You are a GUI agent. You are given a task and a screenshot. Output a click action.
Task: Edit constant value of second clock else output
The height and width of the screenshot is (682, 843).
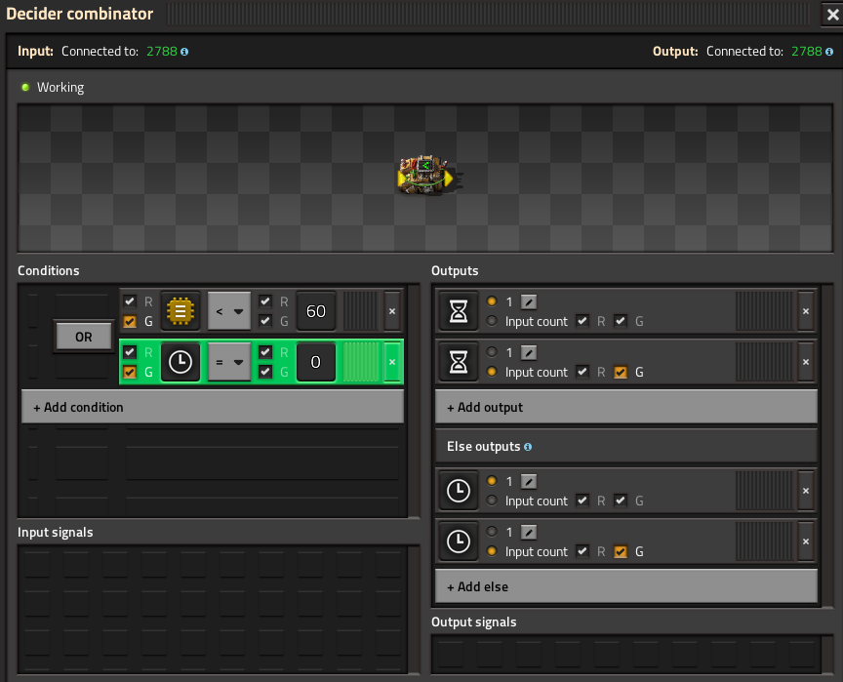(x=529, y=533)
